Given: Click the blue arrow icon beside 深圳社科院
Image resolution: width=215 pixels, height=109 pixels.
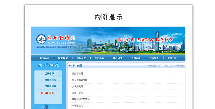Looking at the screenshot, I should click(x=42, y=80).
